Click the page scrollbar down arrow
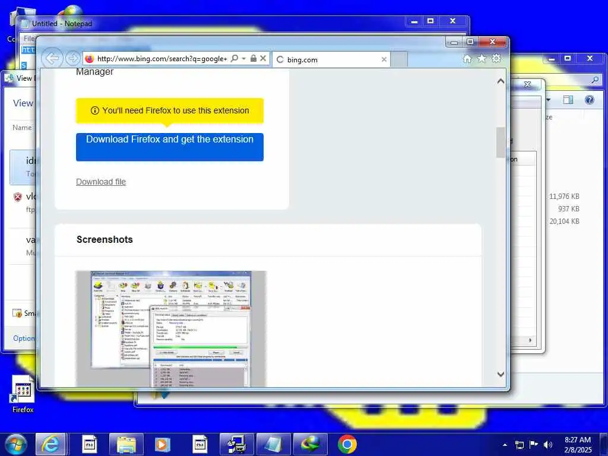Image resolution: width=608 pixels, height=456 pixels. 501,374
